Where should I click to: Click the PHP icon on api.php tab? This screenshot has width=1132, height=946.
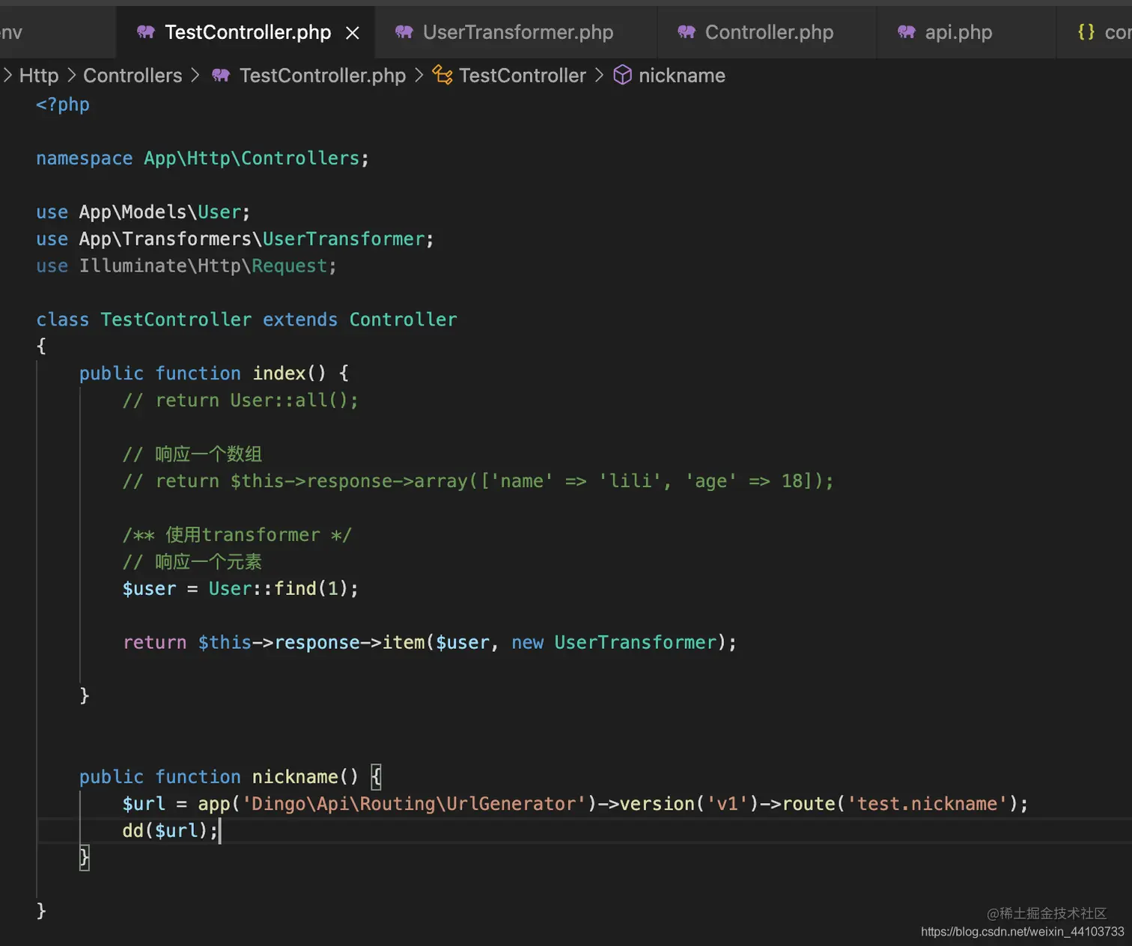coord(907,32)
